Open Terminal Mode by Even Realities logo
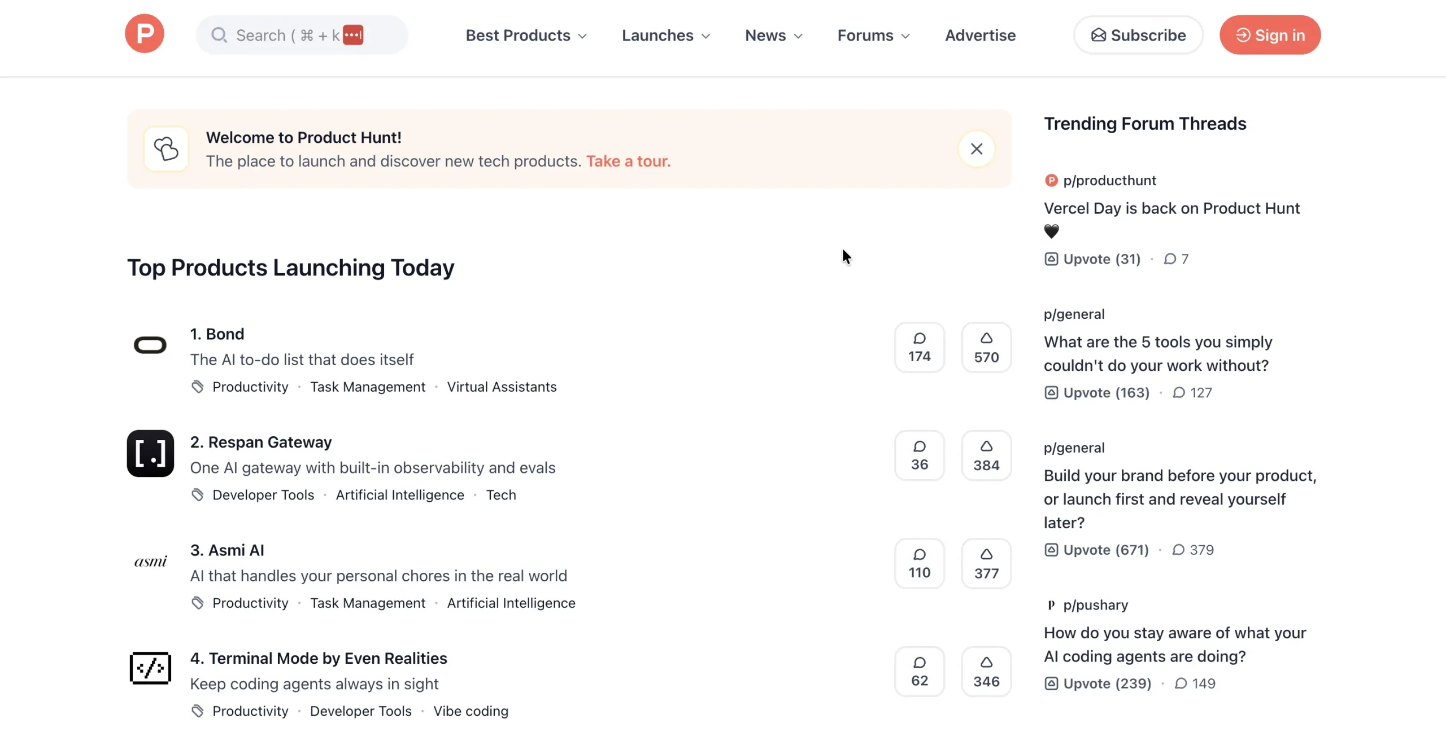This screenshot has width=1446, height=736. pos(150,669)
